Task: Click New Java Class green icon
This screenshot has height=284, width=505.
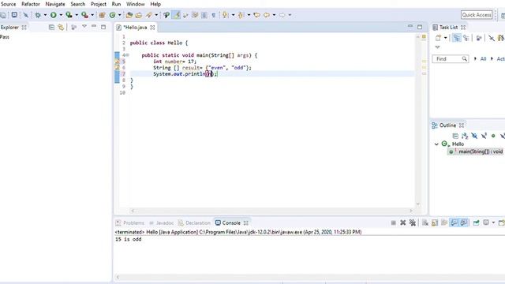Action: (x=112, y=15)
